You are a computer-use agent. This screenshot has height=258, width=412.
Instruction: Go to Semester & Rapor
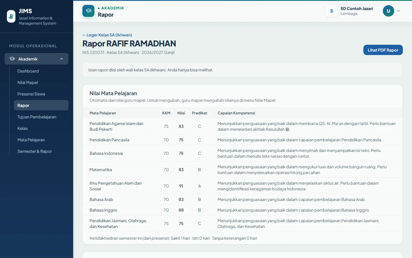41,151
